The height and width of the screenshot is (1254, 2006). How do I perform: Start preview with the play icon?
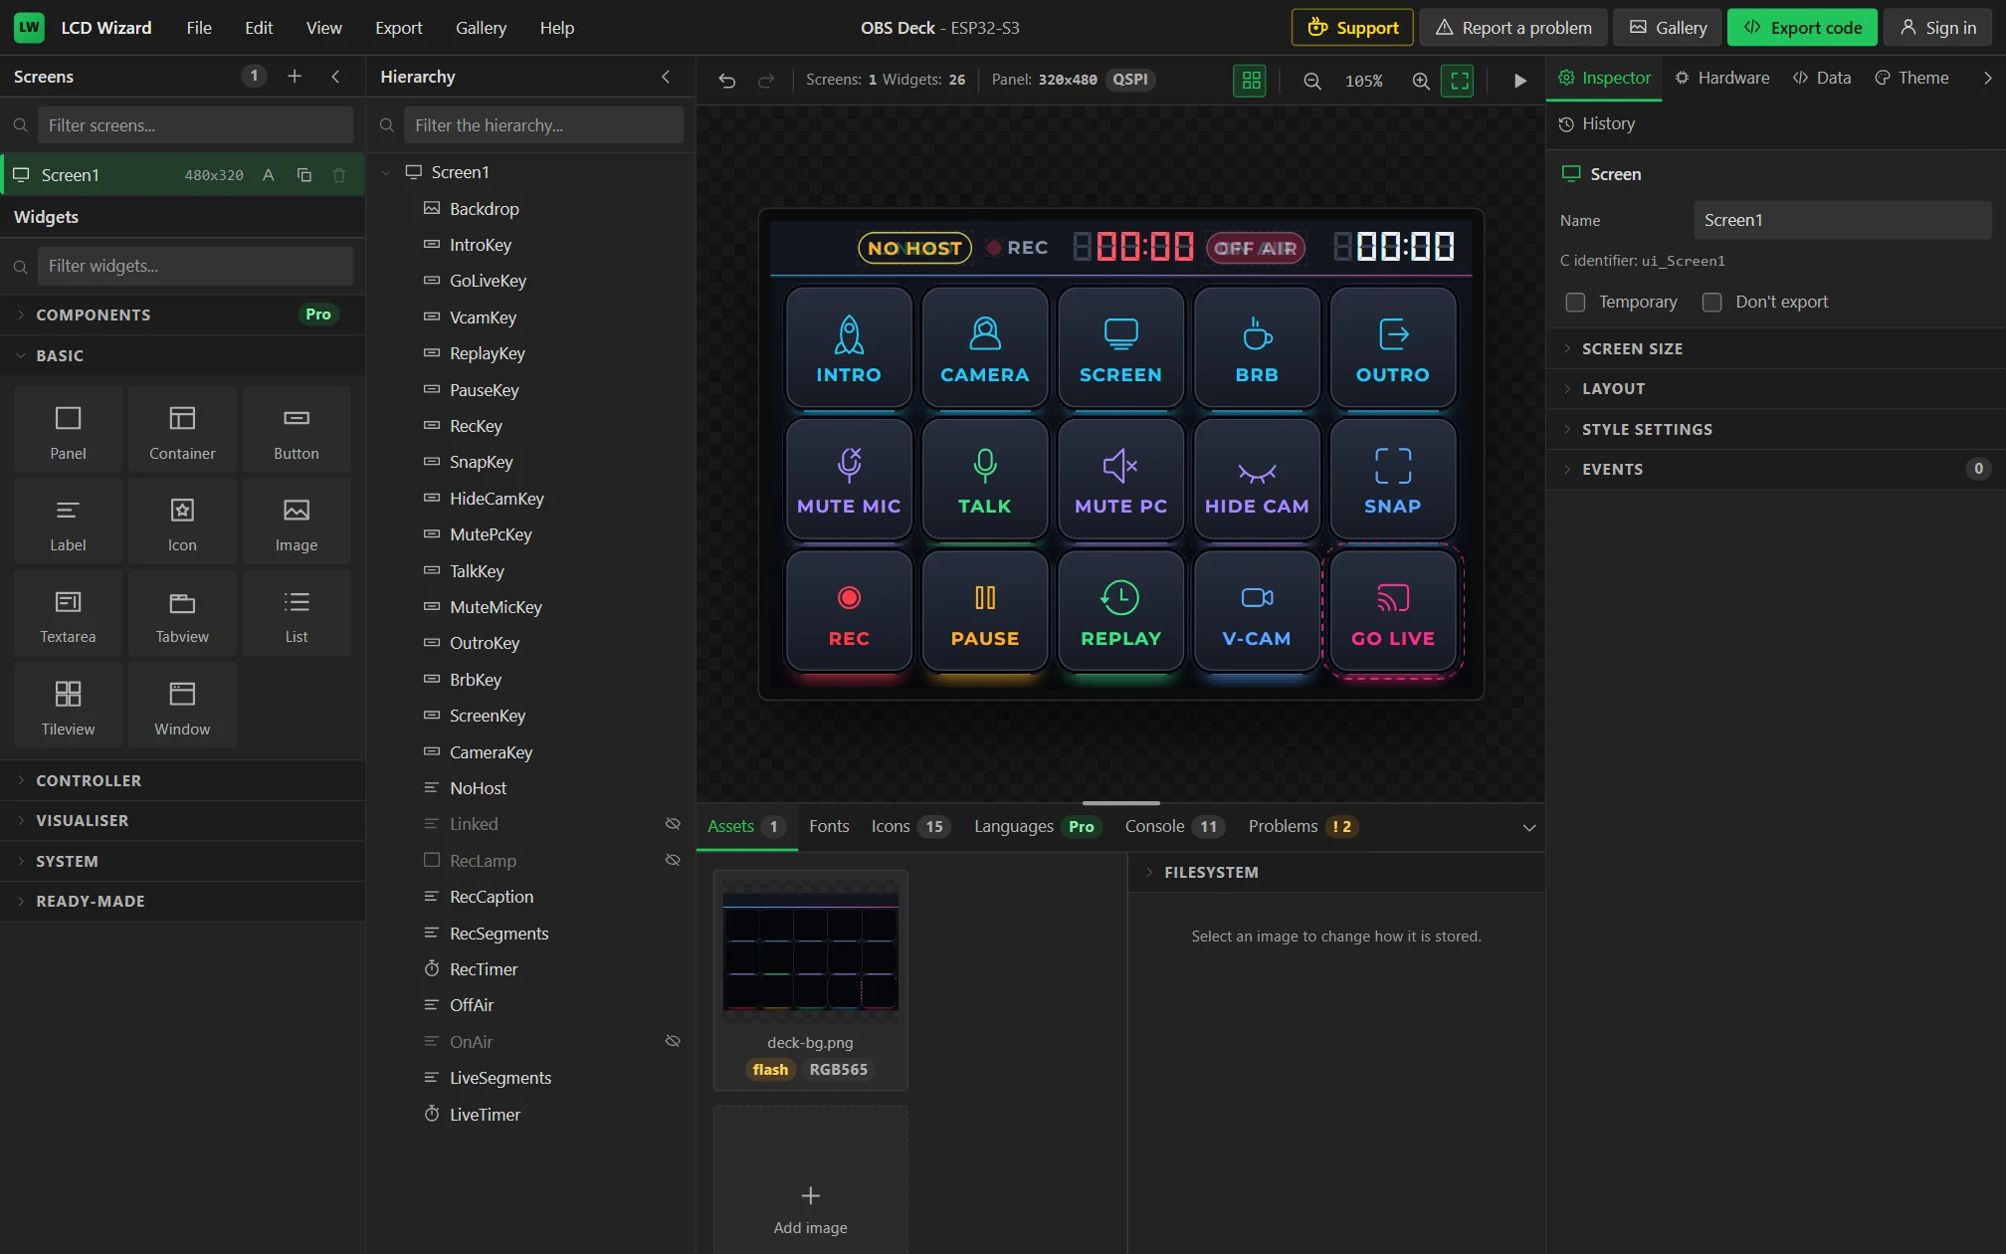(x=1519, y=81)
